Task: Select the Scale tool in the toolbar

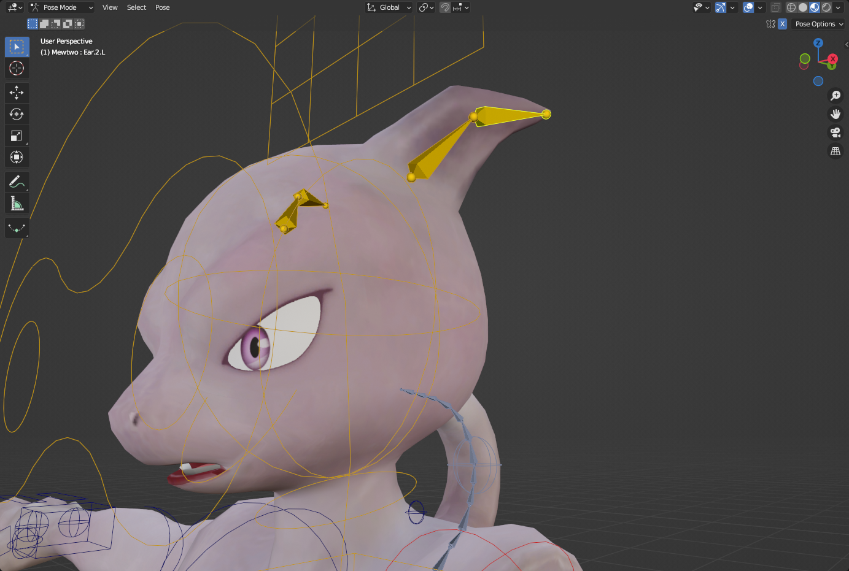Action: coord(17,136)
